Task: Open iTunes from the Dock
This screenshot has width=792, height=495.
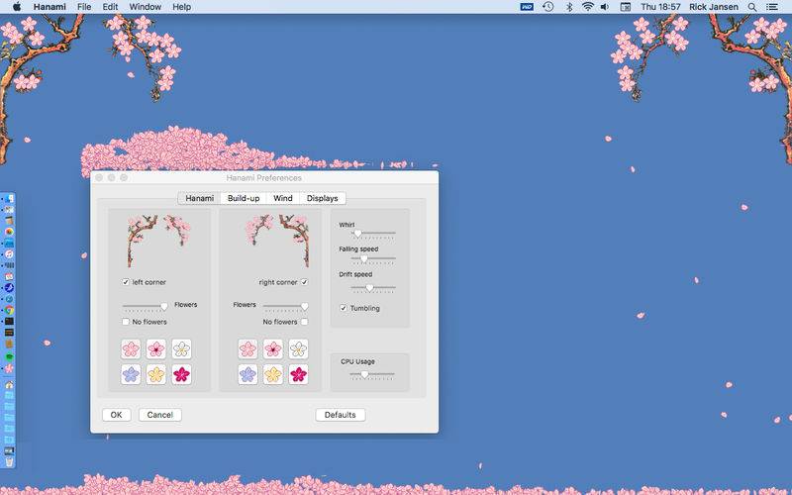Action: [x=9, y=254]
